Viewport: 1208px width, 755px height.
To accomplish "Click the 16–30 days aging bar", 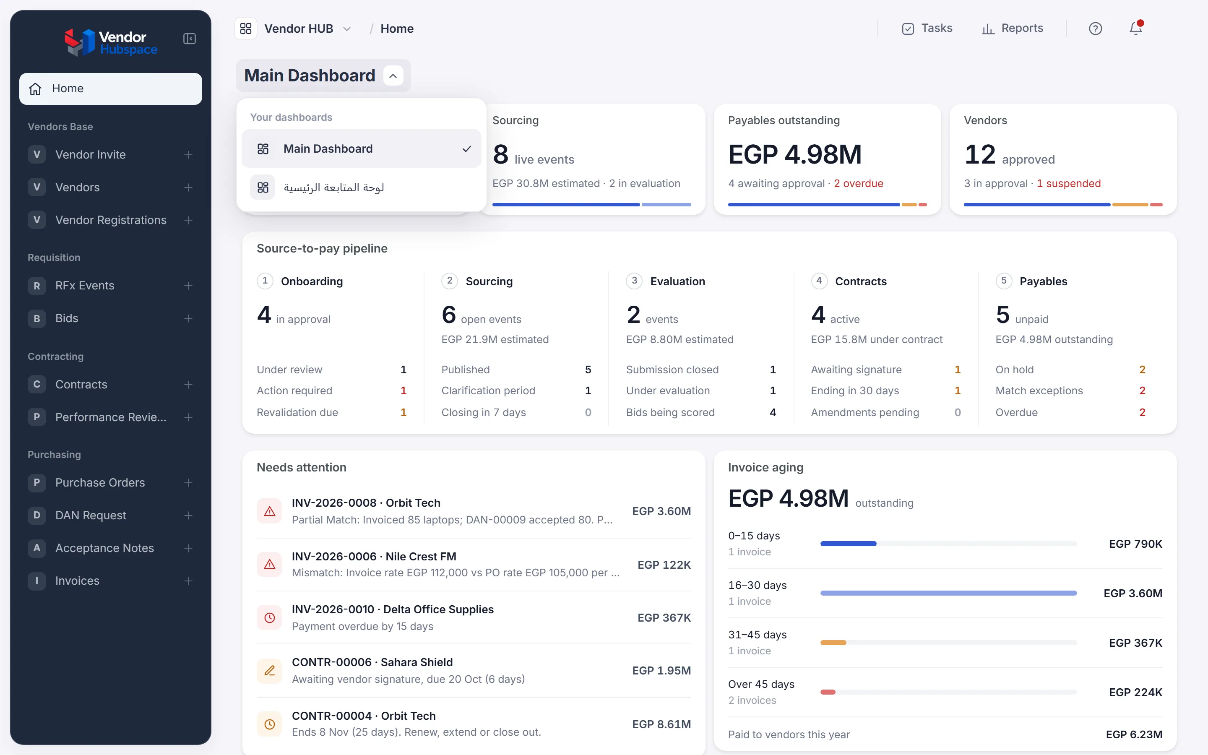I will (x=948, y=593).
